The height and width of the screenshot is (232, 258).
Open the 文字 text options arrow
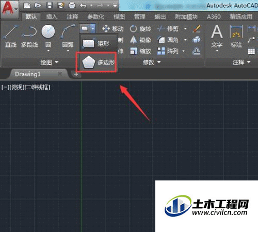tap(217, 51)
